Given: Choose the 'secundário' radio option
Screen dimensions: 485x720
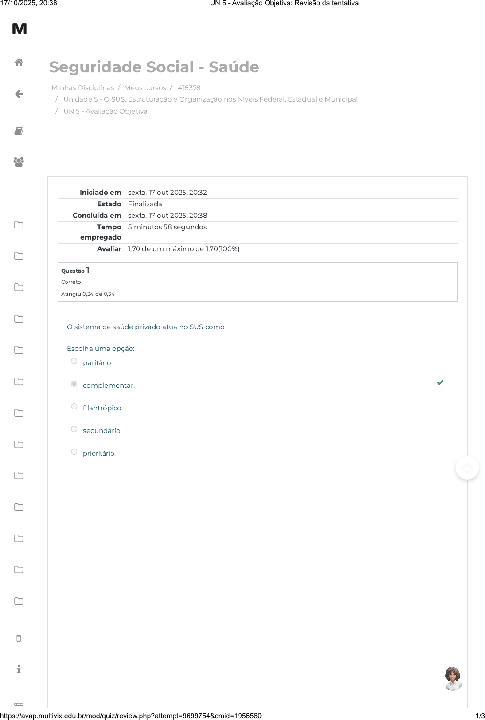Looking at the screenshot, I should tap(74, 429).
